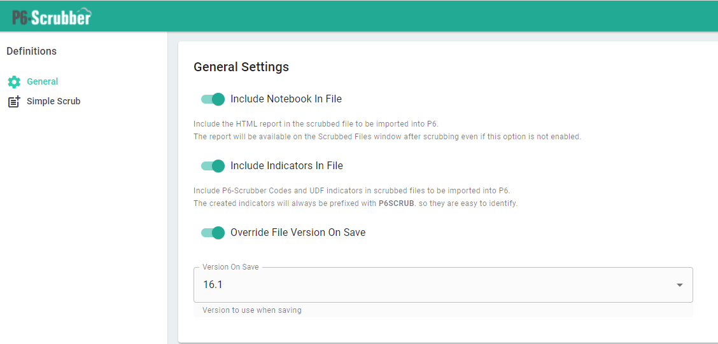
Task: Click the Override File Version On Save label
Action: (298, 232)
